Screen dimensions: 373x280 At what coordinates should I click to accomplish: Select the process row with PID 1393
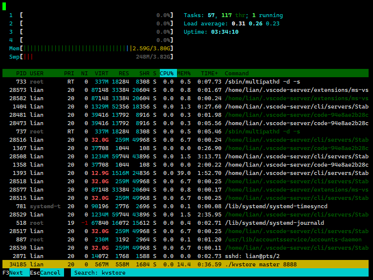pos(186,173)
